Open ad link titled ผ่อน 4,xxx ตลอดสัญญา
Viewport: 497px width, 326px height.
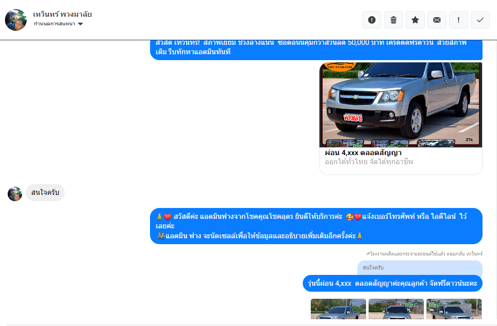coord(363,153)
